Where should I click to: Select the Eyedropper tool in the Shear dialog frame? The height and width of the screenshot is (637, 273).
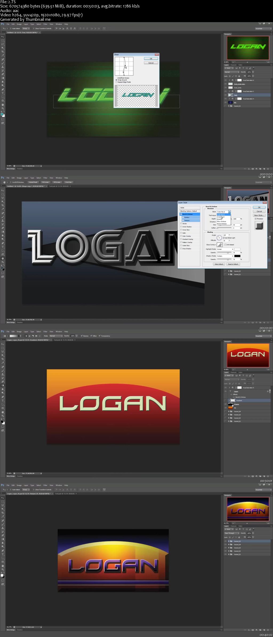coord(3,56)
